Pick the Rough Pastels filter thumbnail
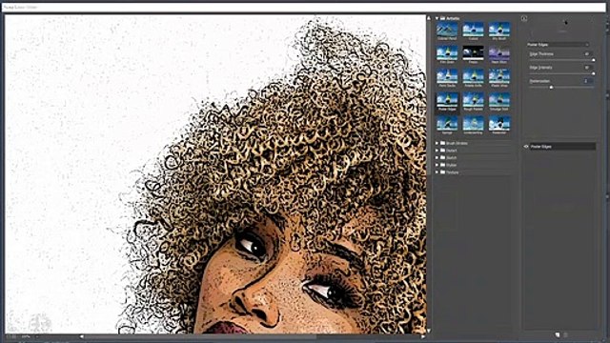Image resolution: width=610 pixels, height=343 pixels. coord(473,100)
